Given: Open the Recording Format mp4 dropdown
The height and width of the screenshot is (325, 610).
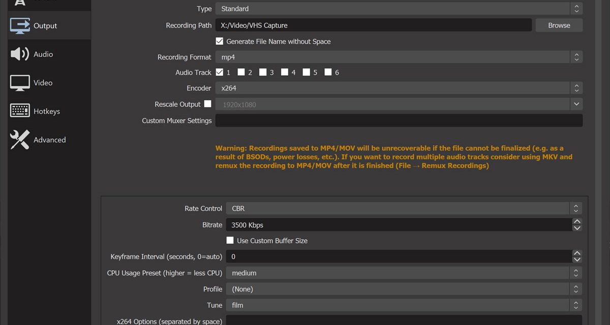Looking at the screenshot, I should (x=399, y=57).
